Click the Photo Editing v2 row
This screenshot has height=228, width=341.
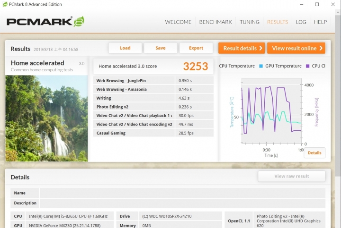tap(153, 107)
